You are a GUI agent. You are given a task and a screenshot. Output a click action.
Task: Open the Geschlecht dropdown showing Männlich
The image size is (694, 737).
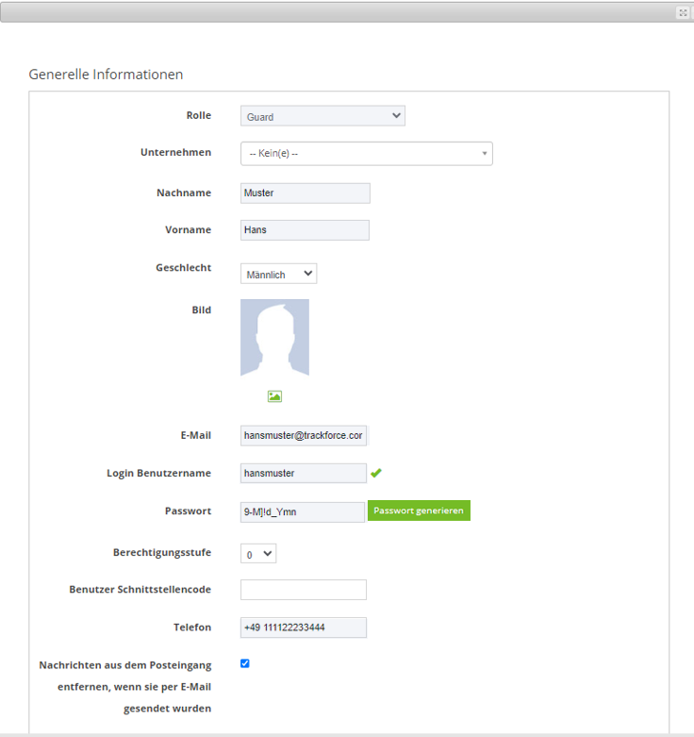point(278,274)
